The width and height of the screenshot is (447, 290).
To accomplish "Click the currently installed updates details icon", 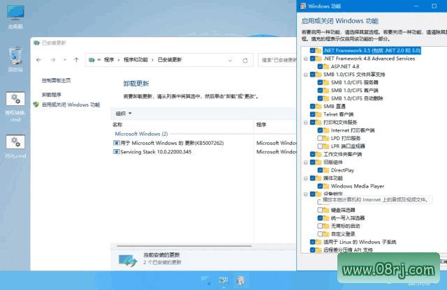I will (x=128, y=260).
